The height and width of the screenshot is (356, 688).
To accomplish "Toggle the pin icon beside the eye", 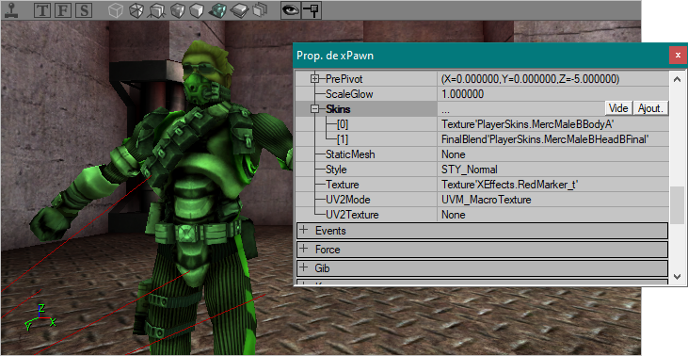I will 312,10.
